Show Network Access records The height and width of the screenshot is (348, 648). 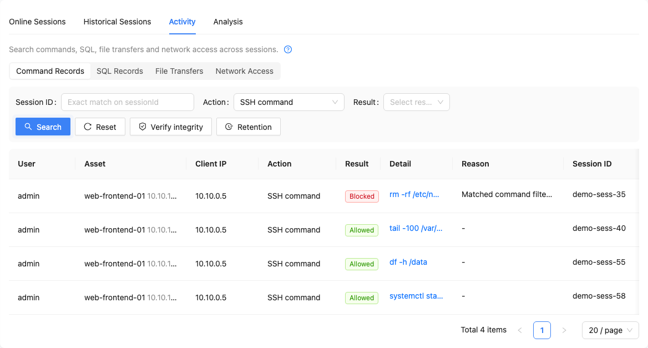[244, 71]
